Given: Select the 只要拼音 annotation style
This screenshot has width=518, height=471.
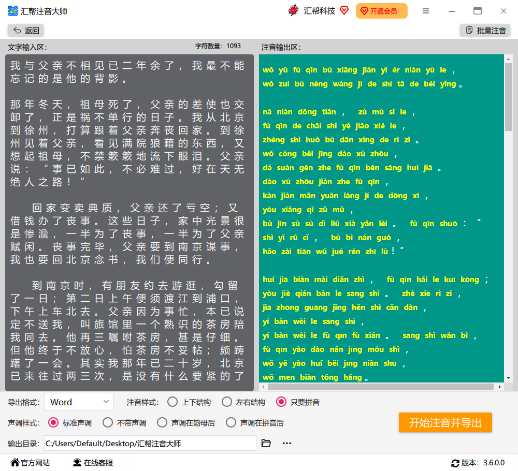Looking at the screenshot, I should tap(298, 402).
